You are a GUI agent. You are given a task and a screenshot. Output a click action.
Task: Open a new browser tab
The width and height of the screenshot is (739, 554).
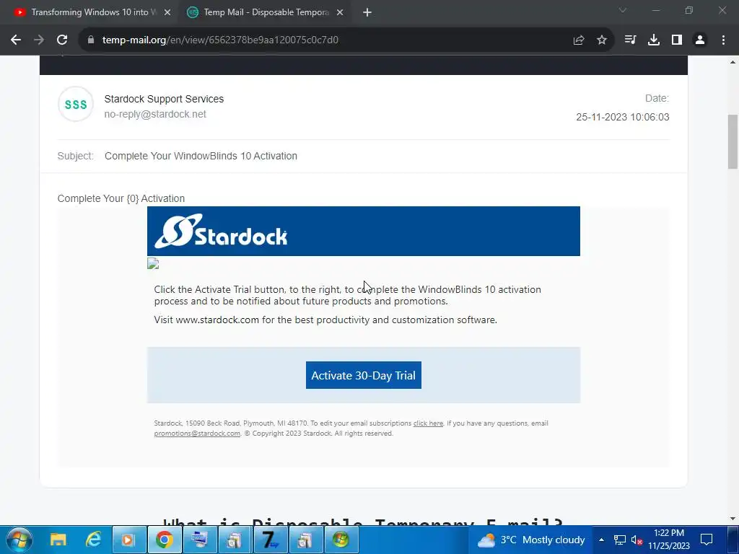coord(367,13)
